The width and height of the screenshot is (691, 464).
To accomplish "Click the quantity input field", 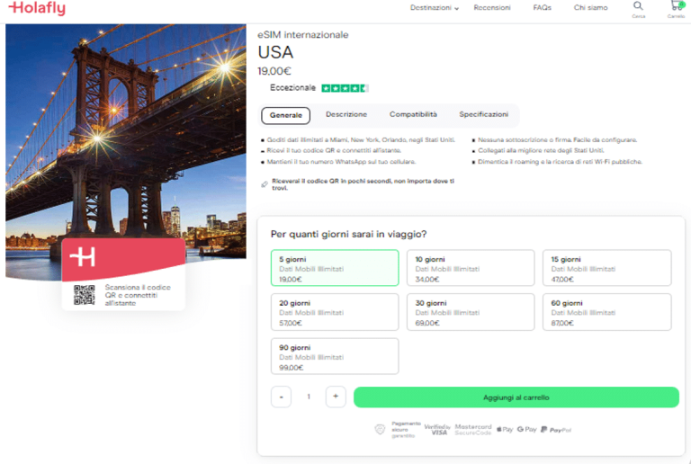I will coord(308,397).
